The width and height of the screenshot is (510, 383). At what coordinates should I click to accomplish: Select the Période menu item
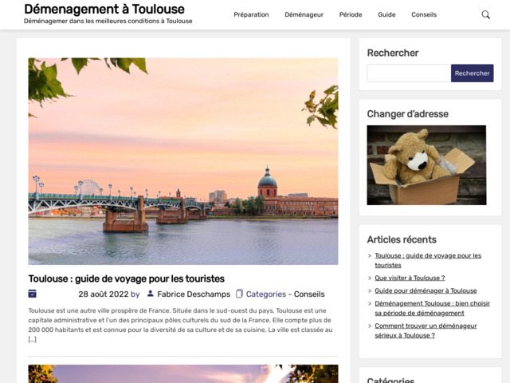(x=351, y=14)
